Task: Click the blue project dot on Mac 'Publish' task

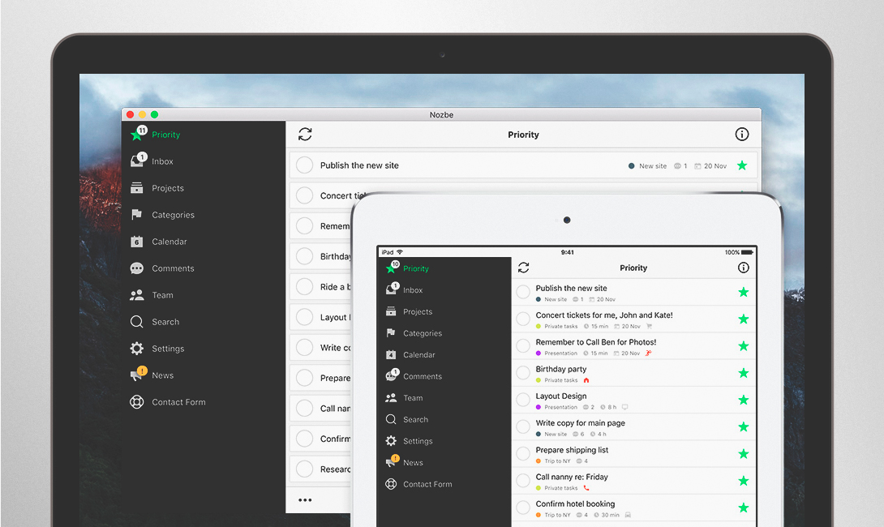Action: pyautogui.click(x=632, y=165)
